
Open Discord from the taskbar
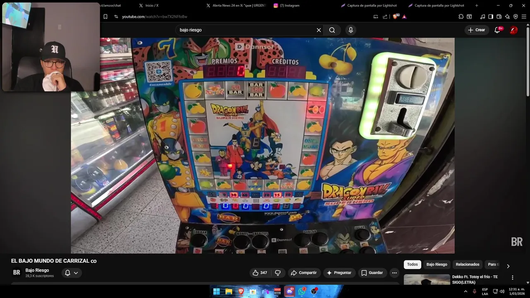289,291
